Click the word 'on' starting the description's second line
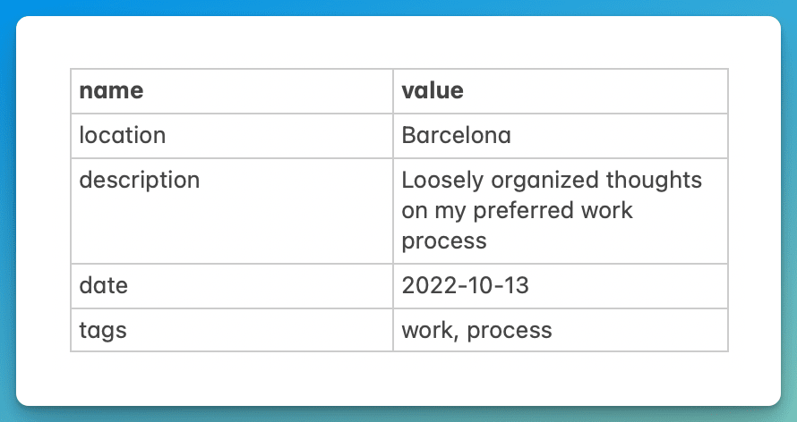The width and height of the screenshot is (797, 422). click(x=415, y=212)
